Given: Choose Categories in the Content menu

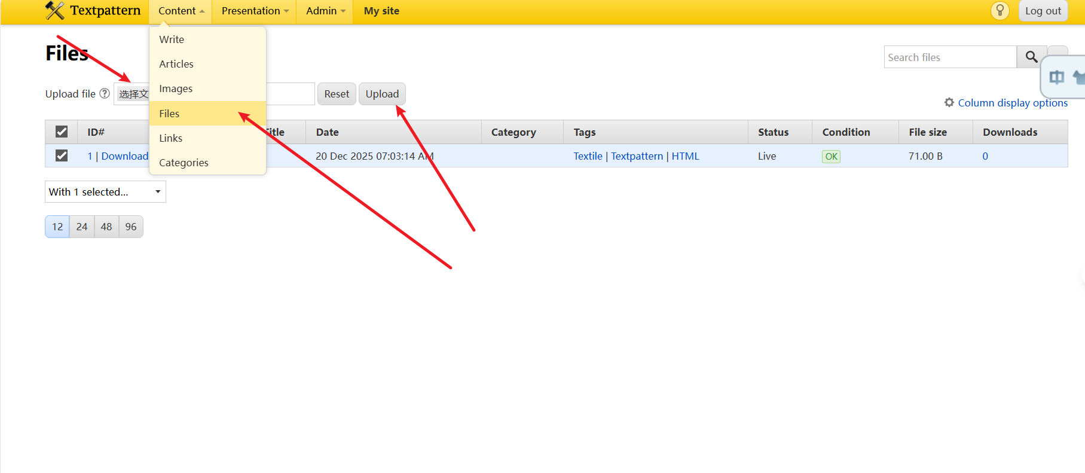Looking at the screenshot, I should [184, 163].
